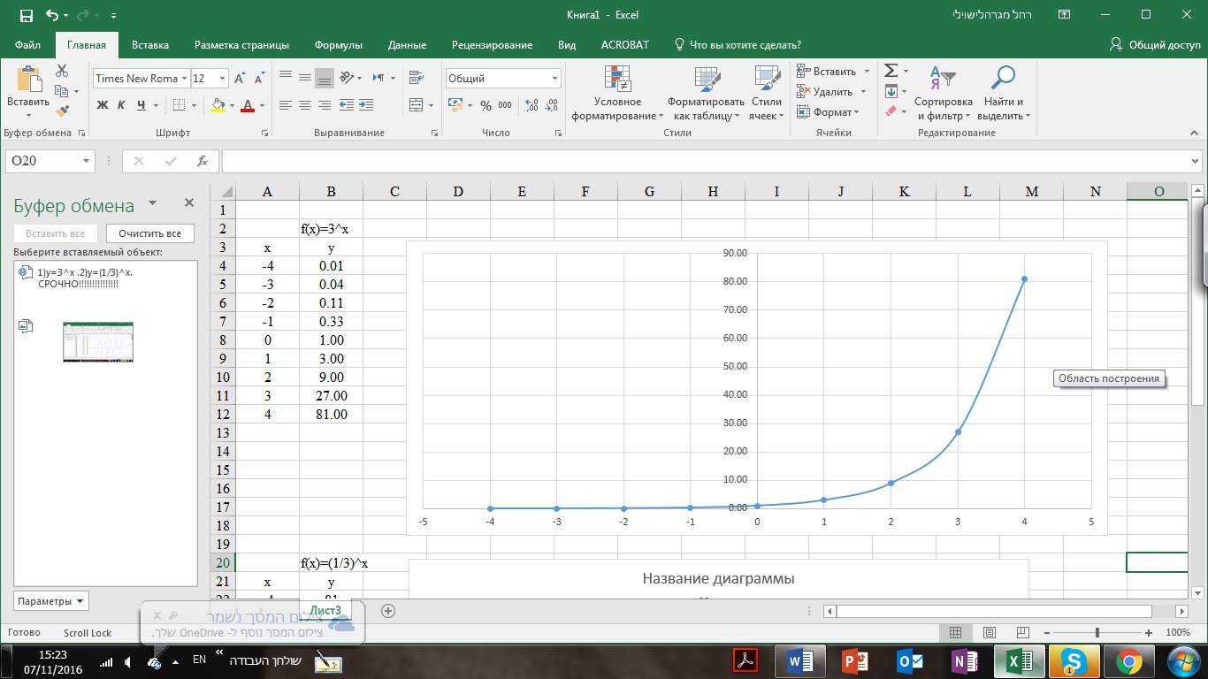Image resolution: width=1208 pixels, height=679 pixels.
Task: Switch to the Вставка tab
Action: pyautogui.click(x=150, y=45)
